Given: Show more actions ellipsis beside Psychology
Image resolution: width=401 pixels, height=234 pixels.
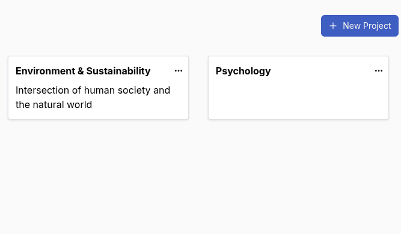Looking at the screenshot, I should pyautogui.click(x=379, y=71).
